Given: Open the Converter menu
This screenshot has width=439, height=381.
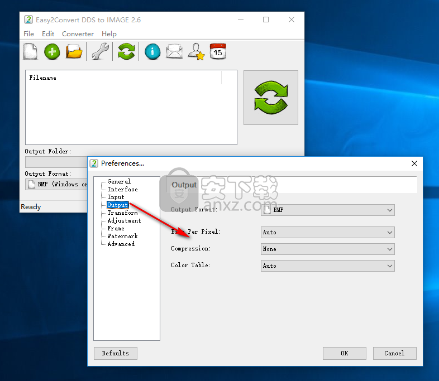Looking at the screenshot, I should (x=78, y=34).
